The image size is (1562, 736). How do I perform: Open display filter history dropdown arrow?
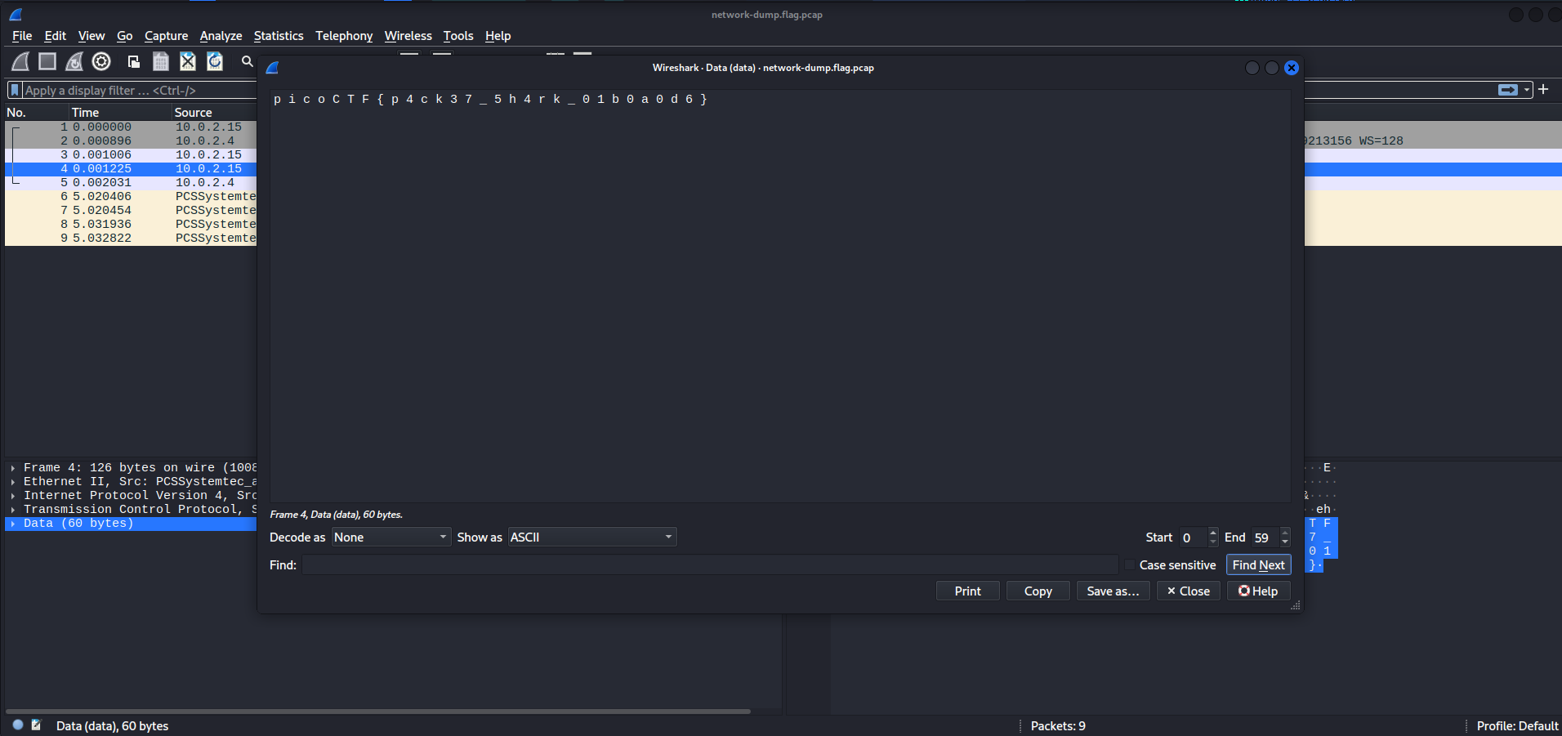(1527, 90)
